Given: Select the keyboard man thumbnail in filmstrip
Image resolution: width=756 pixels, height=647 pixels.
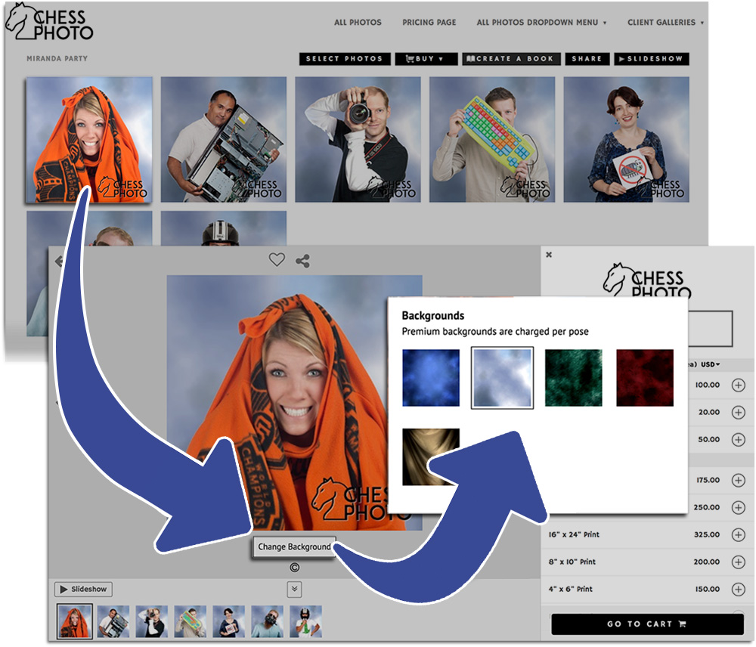Looking at the screenshot, I should [x=190, y=621].
